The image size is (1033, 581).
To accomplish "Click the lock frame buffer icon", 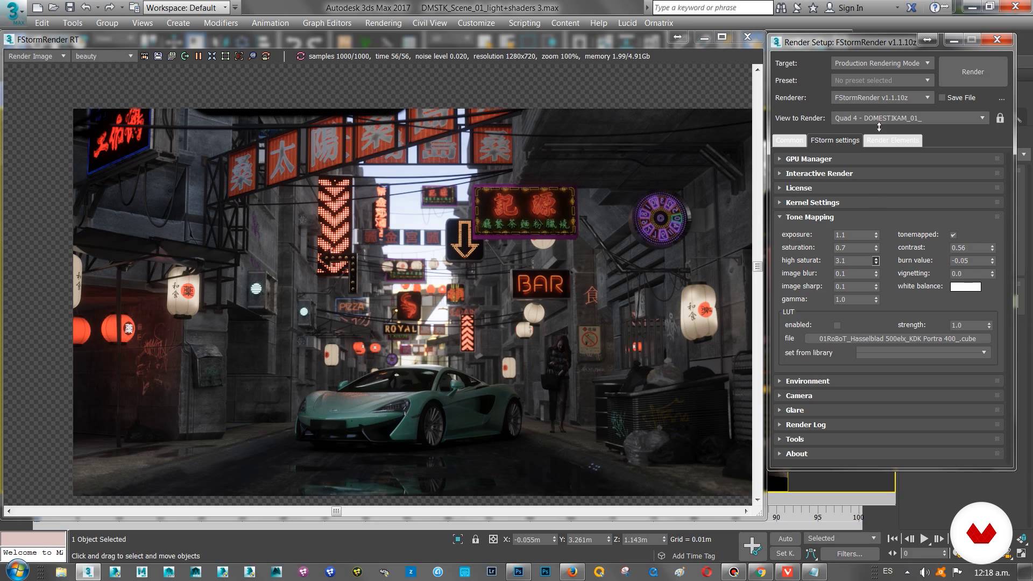I will [x=144, y=56].
